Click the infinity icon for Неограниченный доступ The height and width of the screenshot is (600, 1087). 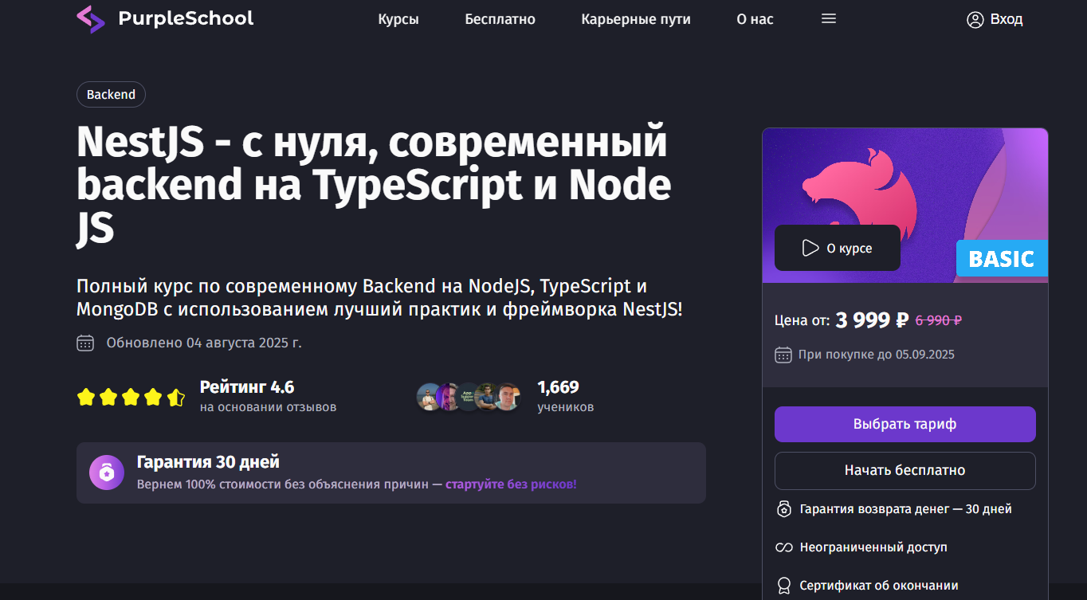point(784,547)
